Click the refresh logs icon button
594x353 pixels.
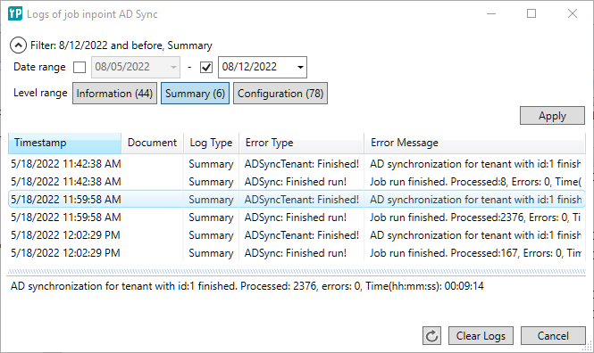coord(431,335)
